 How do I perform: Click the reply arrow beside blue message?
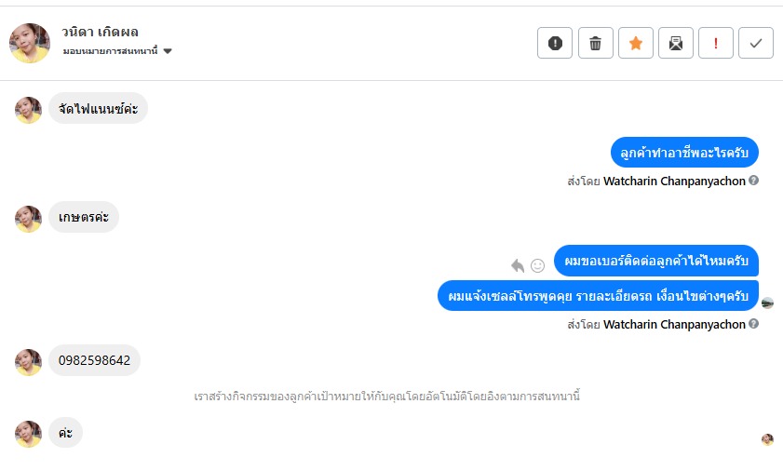518,265
